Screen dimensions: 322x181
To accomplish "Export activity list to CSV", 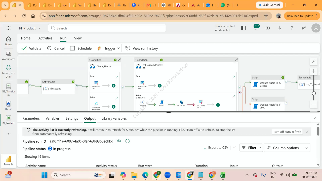I will click(x=216, y=148).
